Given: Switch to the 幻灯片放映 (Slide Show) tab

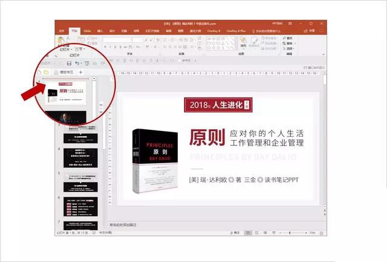Looking at the screenshot, I should [152, 31].
